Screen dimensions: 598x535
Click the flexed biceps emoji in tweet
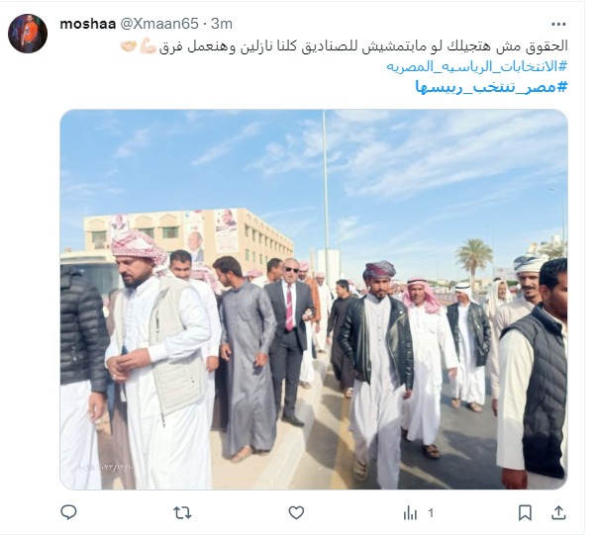[148, 46]
